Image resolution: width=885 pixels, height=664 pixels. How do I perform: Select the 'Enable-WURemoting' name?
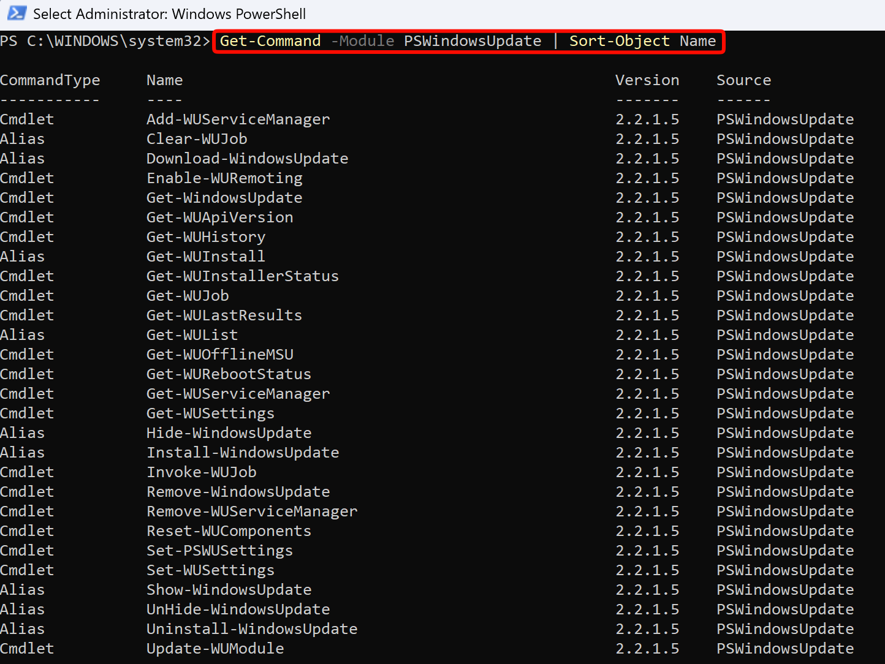pyautogui.click(x=224, y=178)
